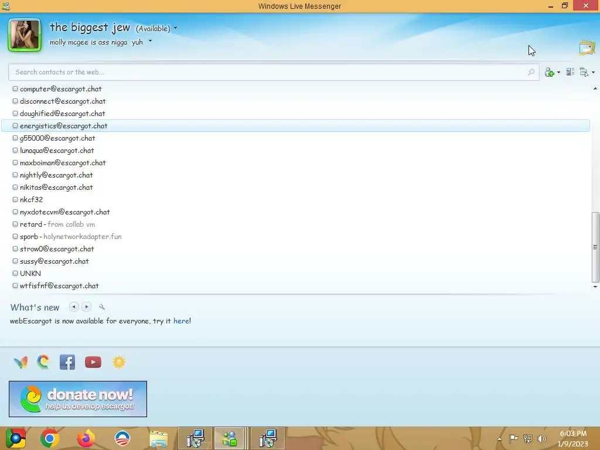Select contact strow0@escargot.chat
The width and height of the screenshot is (600, 450).
point(295,248)
